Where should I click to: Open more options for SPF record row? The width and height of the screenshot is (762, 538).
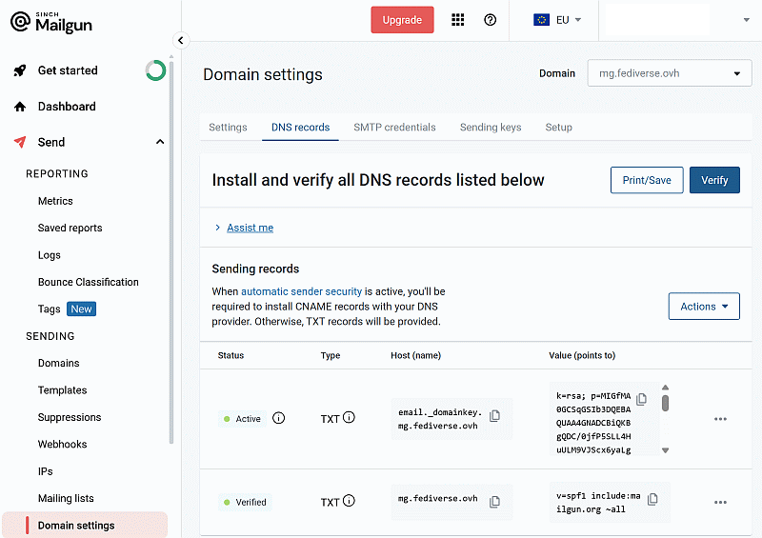[720, 502]
